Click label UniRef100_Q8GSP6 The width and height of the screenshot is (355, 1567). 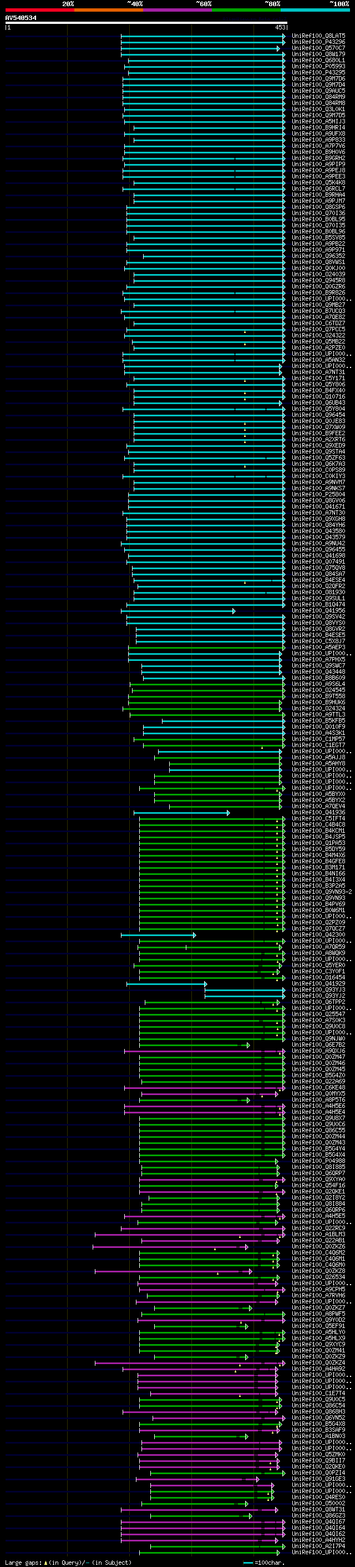coord(318,207)
